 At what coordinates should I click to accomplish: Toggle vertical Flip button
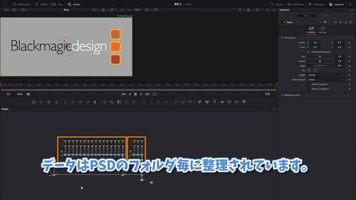(x=315, y=71)
